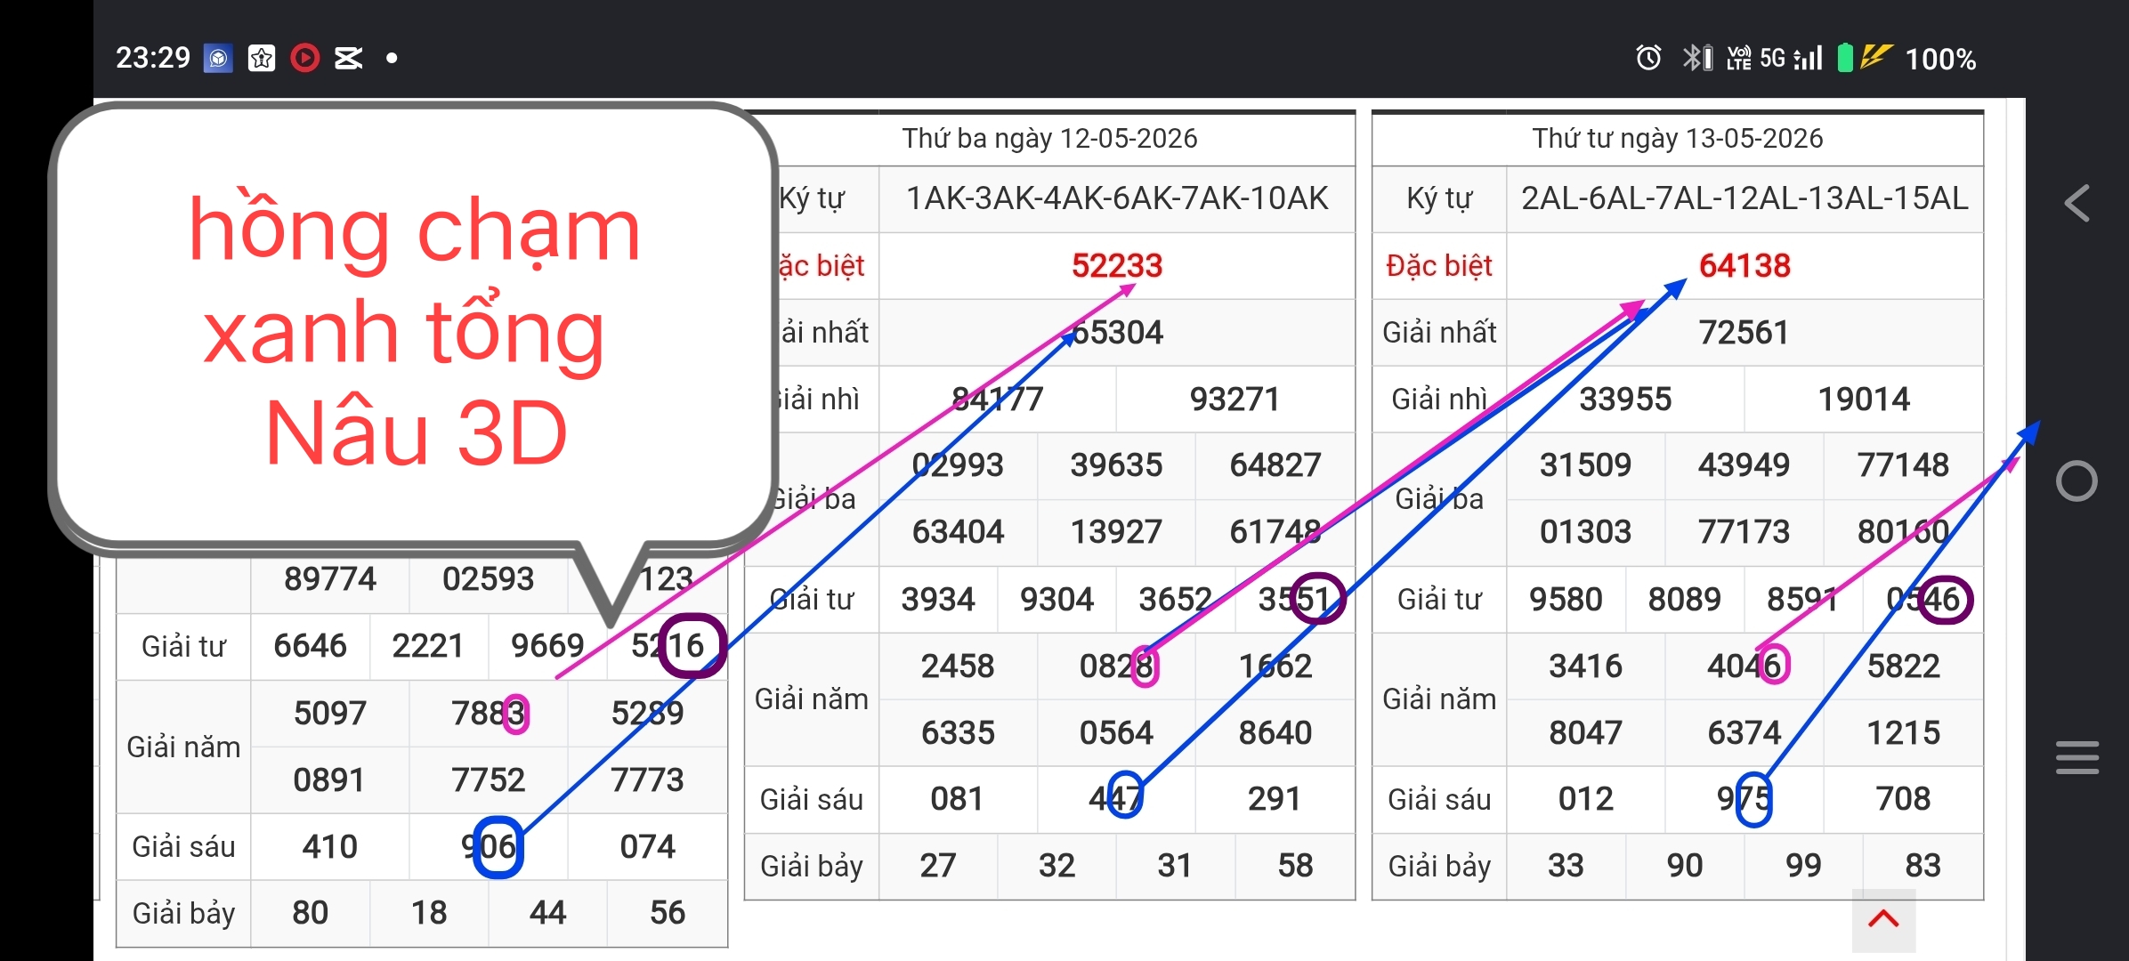Select fifth prize number 0891
Viewport: 2129px width, 961px height.
(x=329, y=779)
